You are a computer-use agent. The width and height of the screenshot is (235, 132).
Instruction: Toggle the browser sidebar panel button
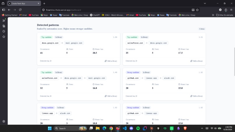(x=3, y=10)
